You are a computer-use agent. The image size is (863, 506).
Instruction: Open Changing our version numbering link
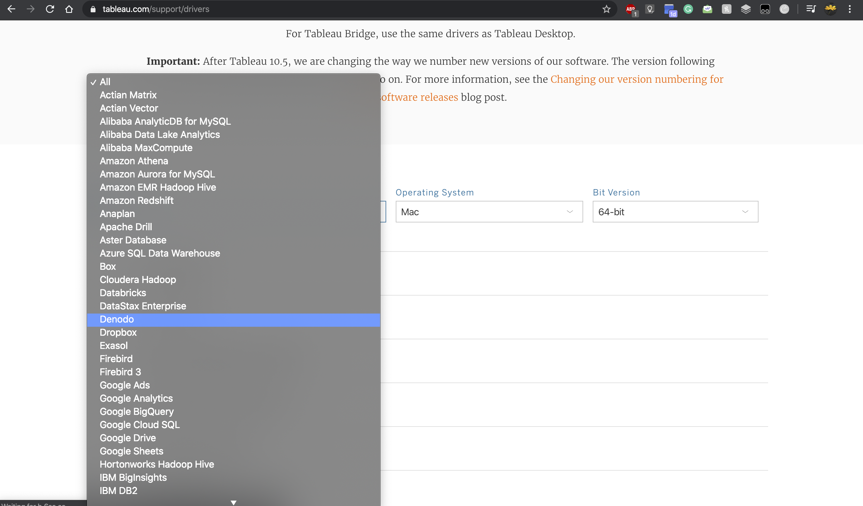[637, 79]
